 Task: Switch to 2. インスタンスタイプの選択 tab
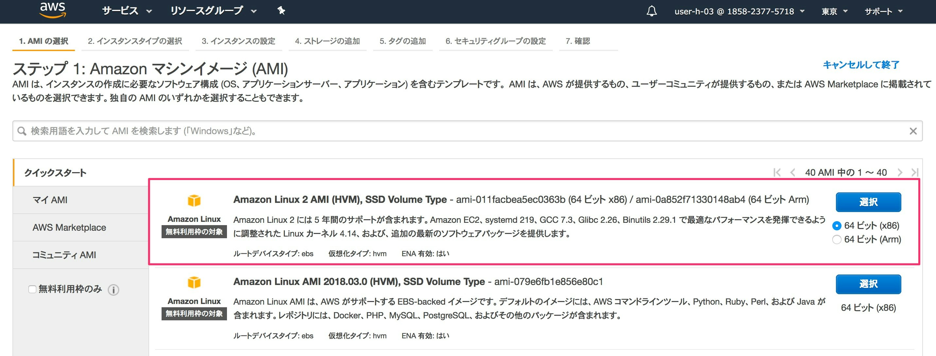click(135, 41)
